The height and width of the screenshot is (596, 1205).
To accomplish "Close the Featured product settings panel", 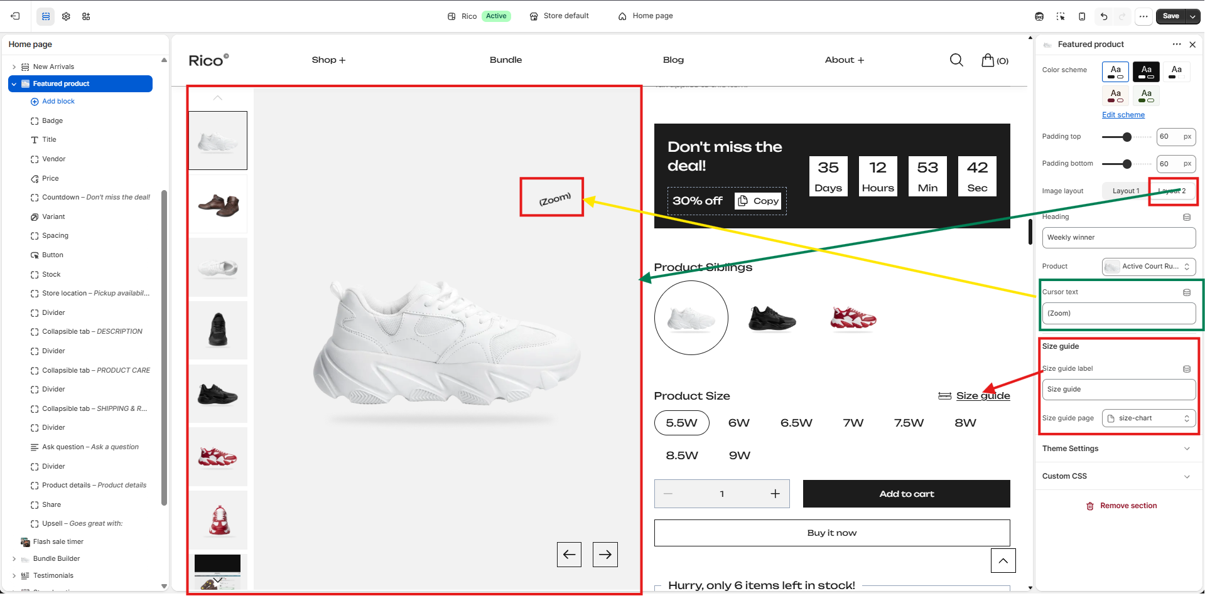I will tap(1192, 45).
